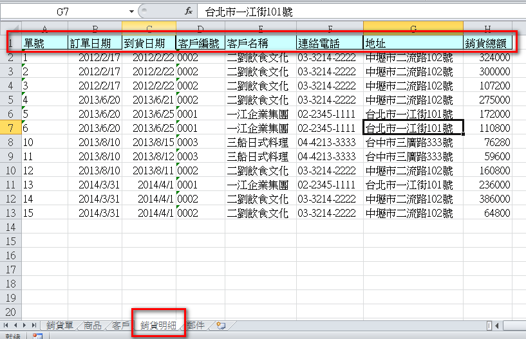Go to next sheet tab arrow

[x=24, y=325]
